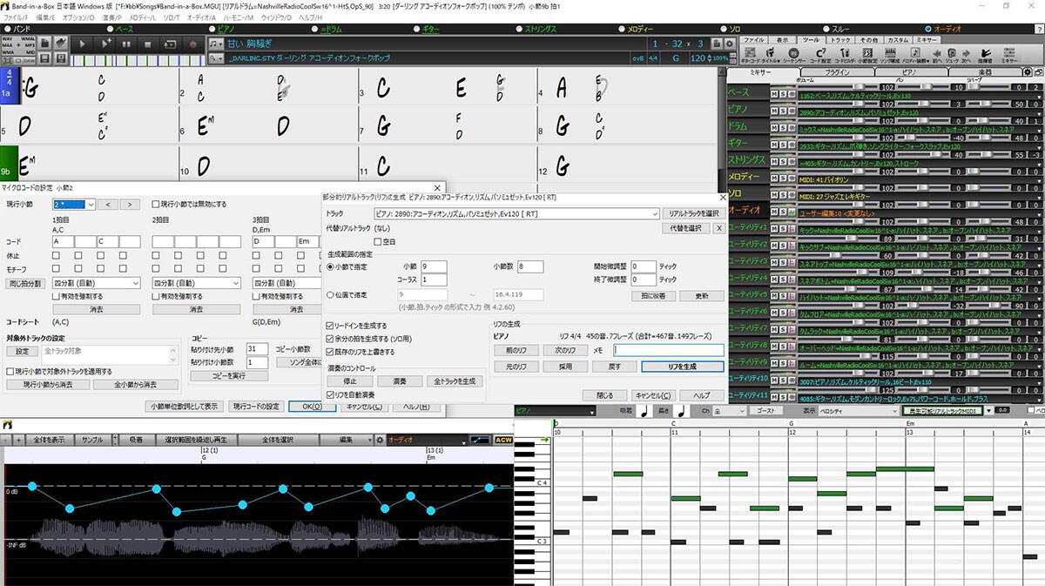Click the gear icon in the audio edit toolbar
The width and height of the screenshot is (1045, 586).
click(379, 440)
